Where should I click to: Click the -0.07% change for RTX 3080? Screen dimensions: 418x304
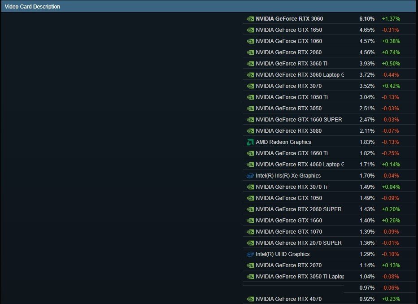[x=390, y=131]
